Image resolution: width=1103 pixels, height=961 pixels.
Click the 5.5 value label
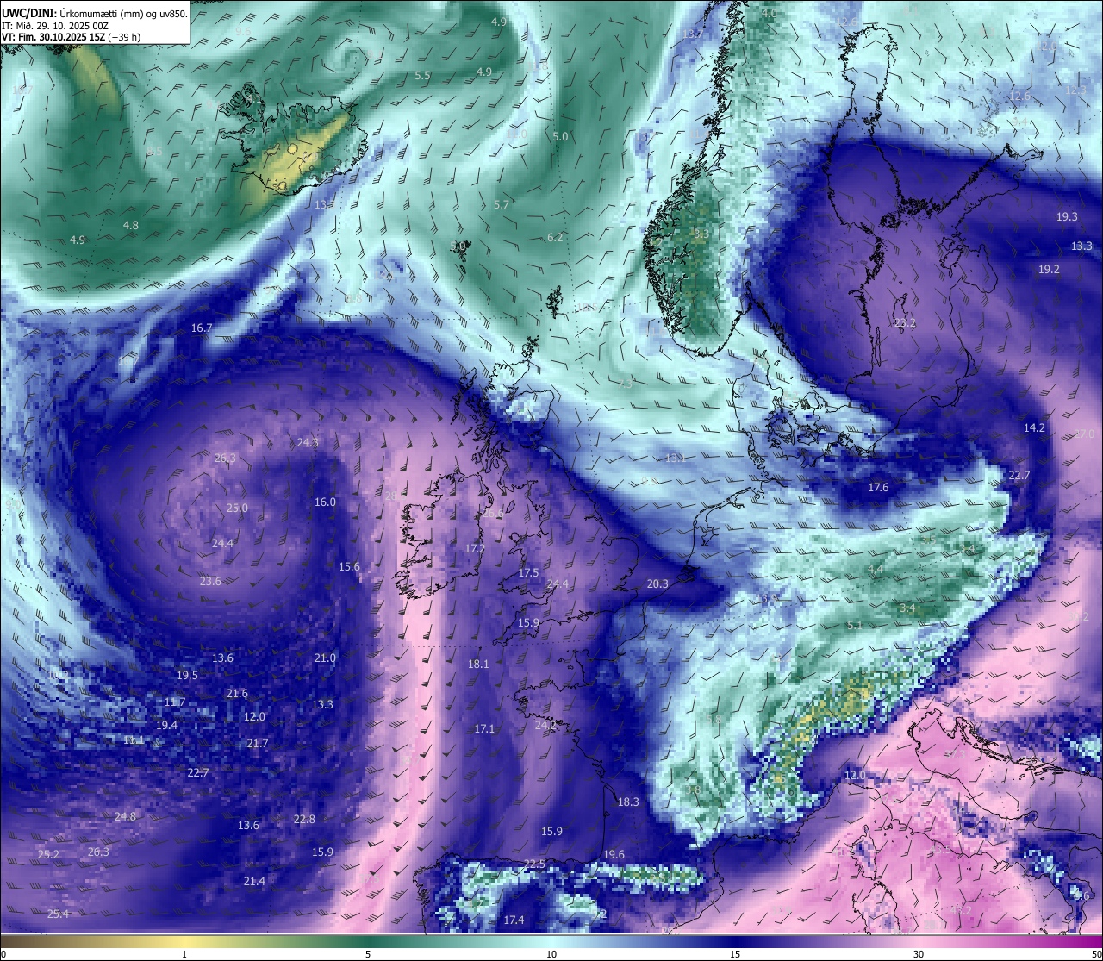coord(422,75)
